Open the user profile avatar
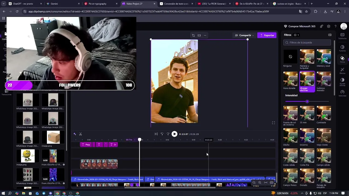 click(343, 26)
